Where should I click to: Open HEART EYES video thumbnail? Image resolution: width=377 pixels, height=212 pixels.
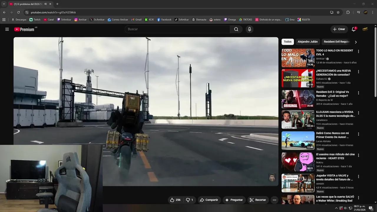tap(298, 162)
